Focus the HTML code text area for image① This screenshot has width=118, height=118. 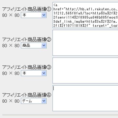click(x=85, y=15)
